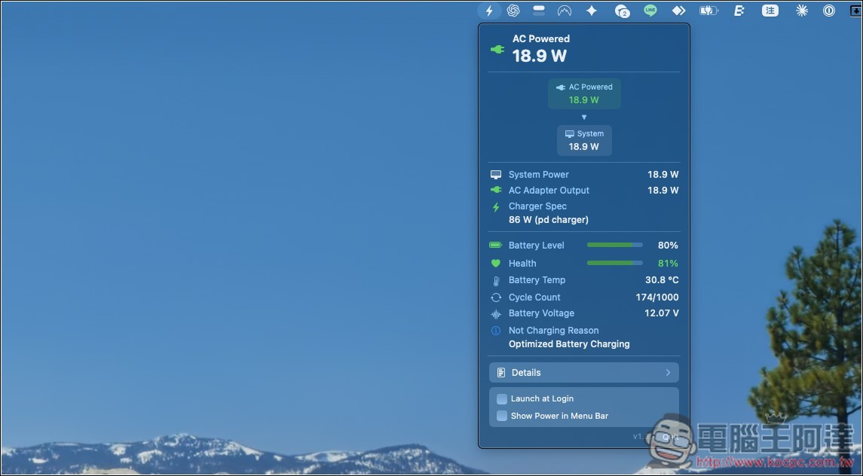Click the Battery Level progress bar
This screenshot has height=476, width=863.
point(615,245)
